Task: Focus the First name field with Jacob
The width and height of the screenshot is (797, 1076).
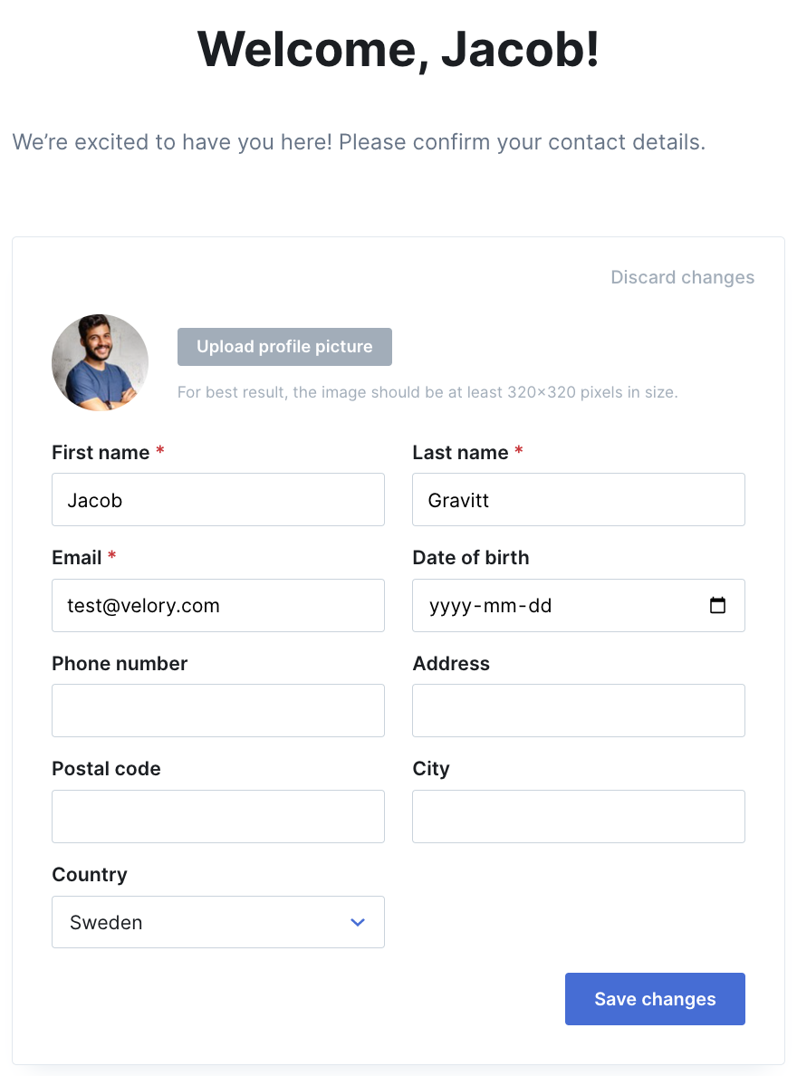Action: [218, 500]
